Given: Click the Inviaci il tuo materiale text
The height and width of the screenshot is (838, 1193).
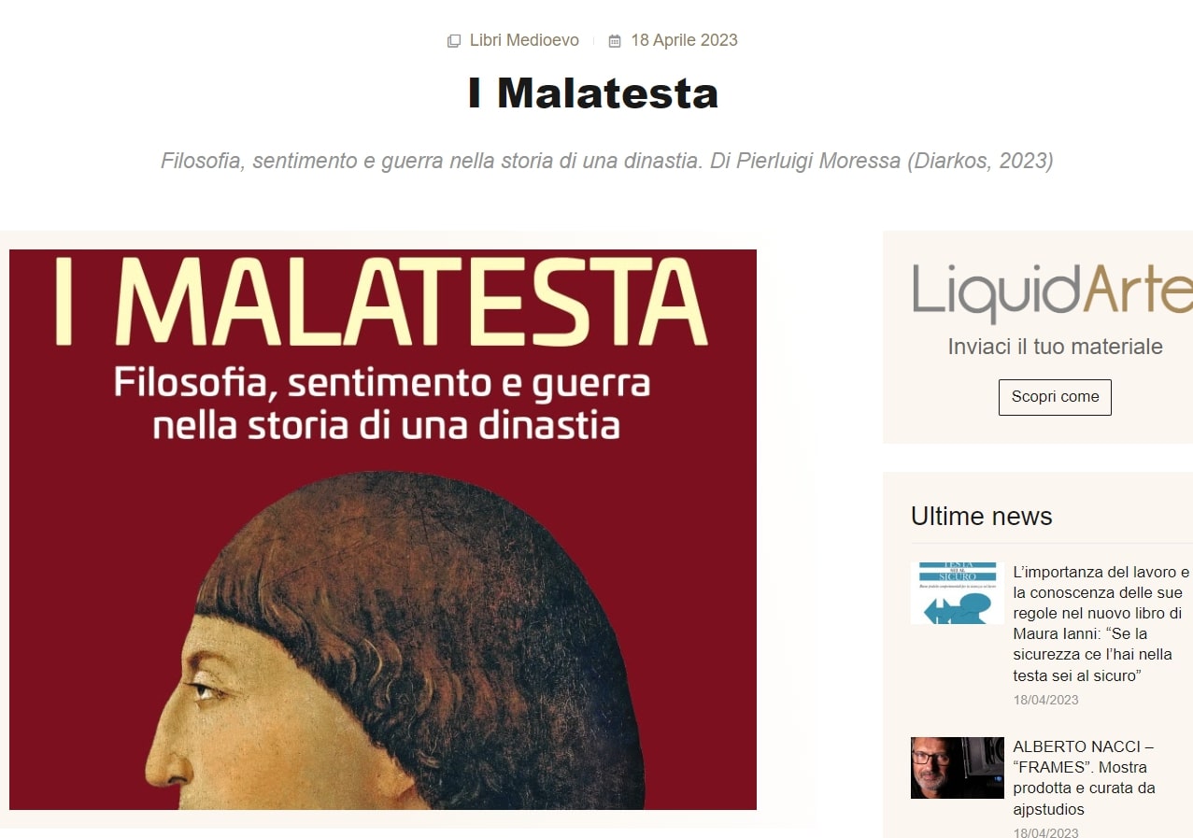Looking at the screenshot, I should click(x=1055, y=347).
